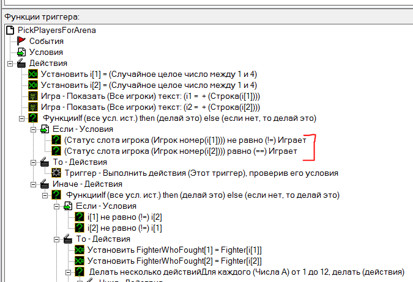The height and width of the screenshot is (282, 413).
Task: Select the PickPlayersForArena trigger name
Action: [x=57, y=31]
